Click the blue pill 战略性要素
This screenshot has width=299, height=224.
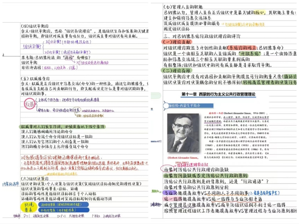click(64, 205)
